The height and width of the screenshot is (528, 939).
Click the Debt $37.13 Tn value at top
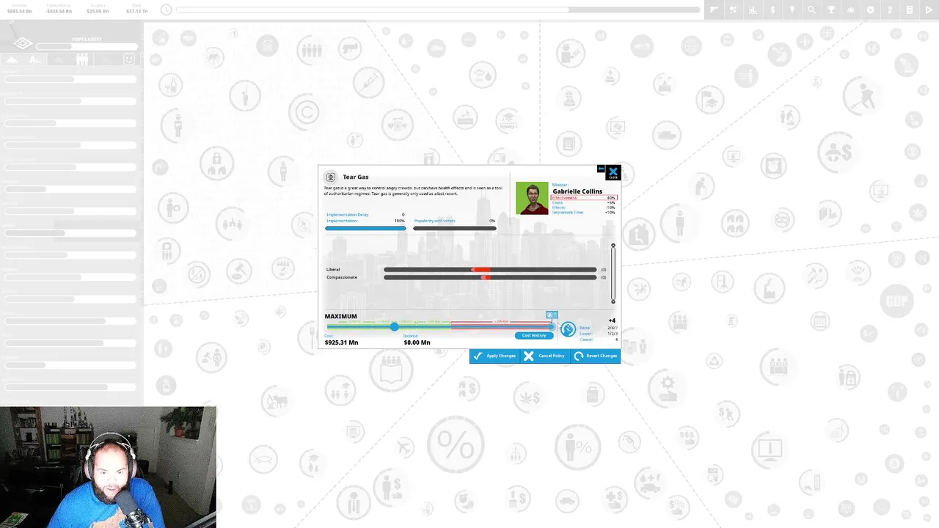point(136,12)
